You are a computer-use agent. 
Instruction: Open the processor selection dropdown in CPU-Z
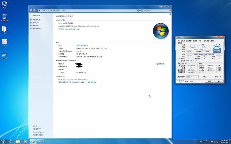click(192, 77)
